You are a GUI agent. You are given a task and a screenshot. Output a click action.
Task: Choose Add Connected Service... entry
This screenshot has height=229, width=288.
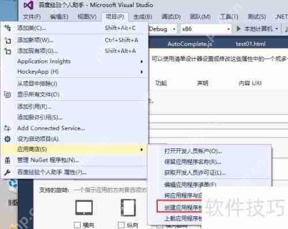(x=74, y=128)
